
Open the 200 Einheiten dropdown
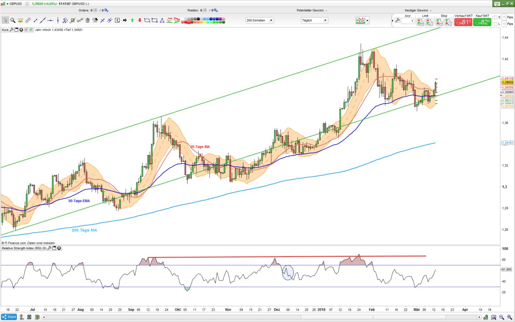[260, 20]
